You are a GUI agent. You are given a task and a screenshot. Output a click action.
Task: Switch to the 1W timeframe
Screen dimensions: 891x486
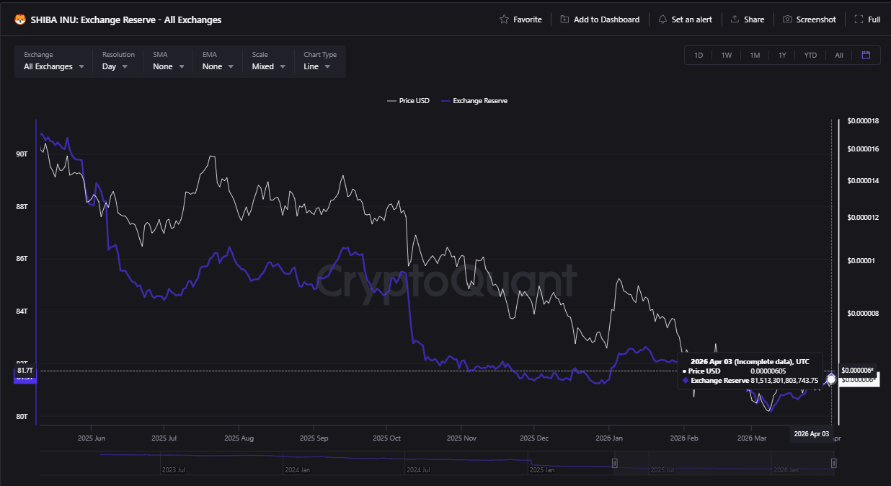coord(726,55)
